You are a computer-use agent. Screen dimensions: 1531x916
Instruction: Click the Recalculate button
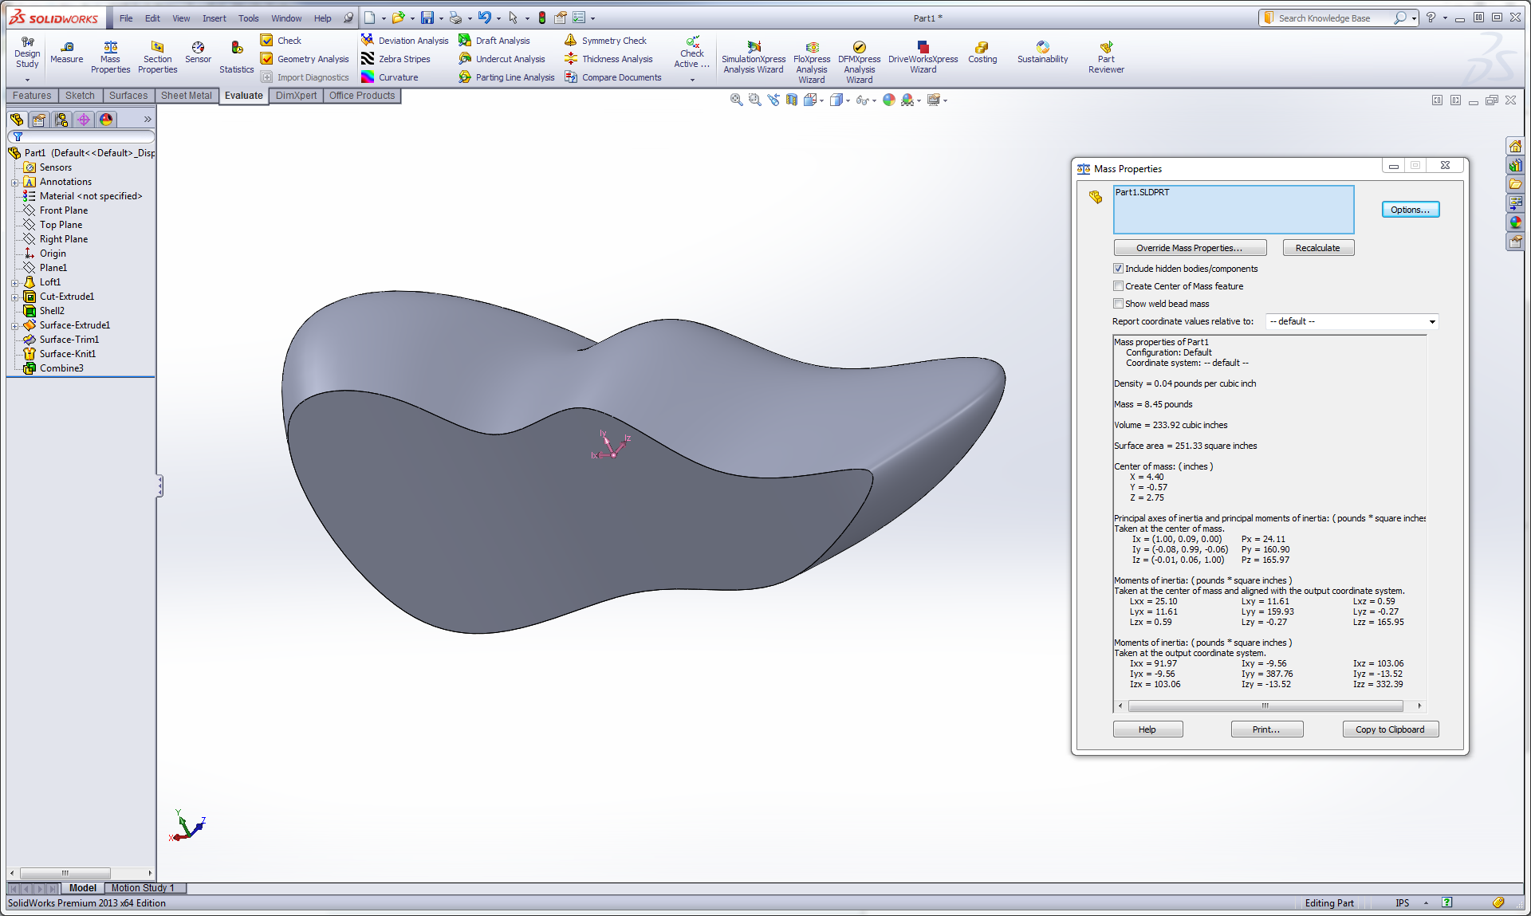tap(1317, 248)
